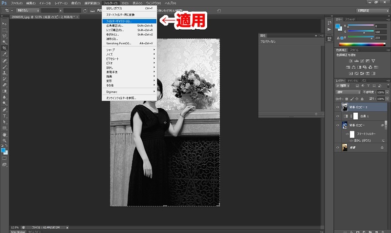
Task: Select the Brush tool
Action: pos(4,67)
